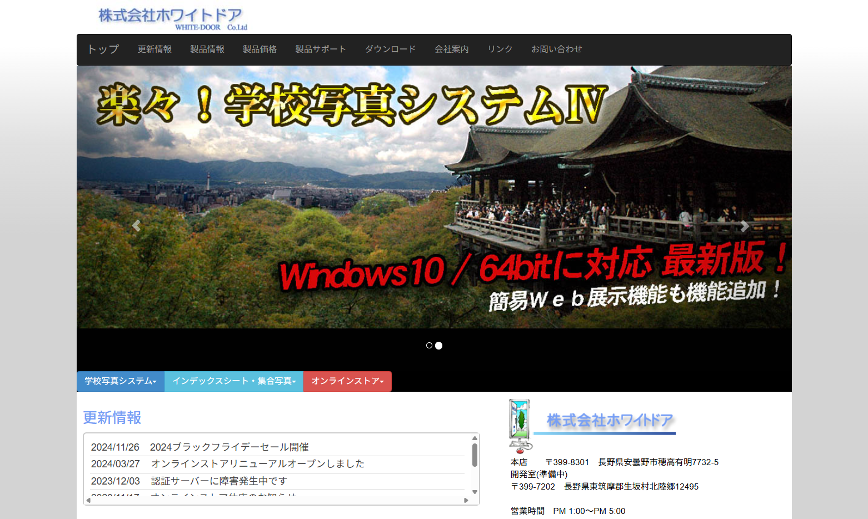Click the previous carousel arrow
Screen dimensions: 868x519
pos(136,226)
